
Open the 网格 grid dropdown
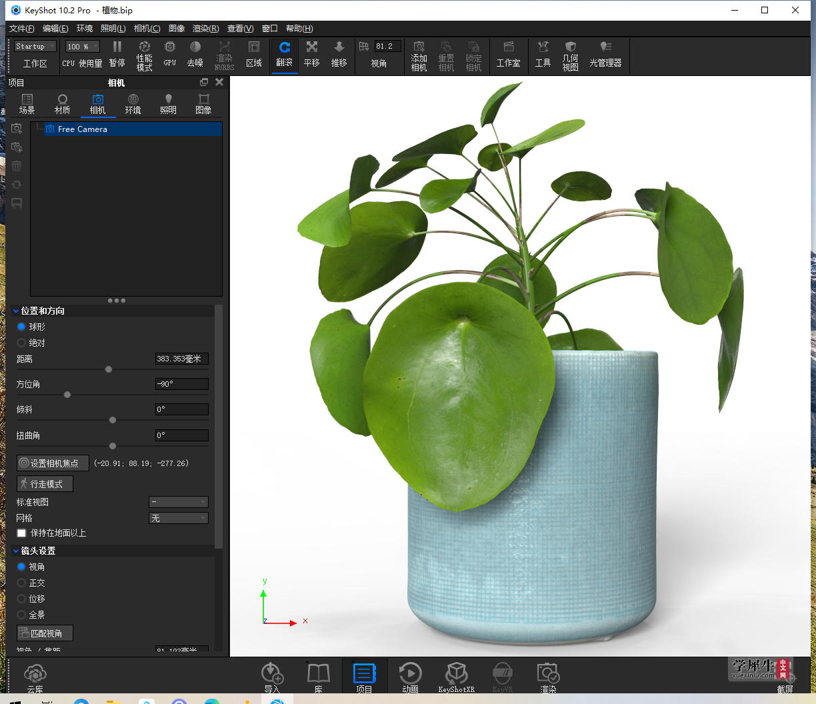179,518
